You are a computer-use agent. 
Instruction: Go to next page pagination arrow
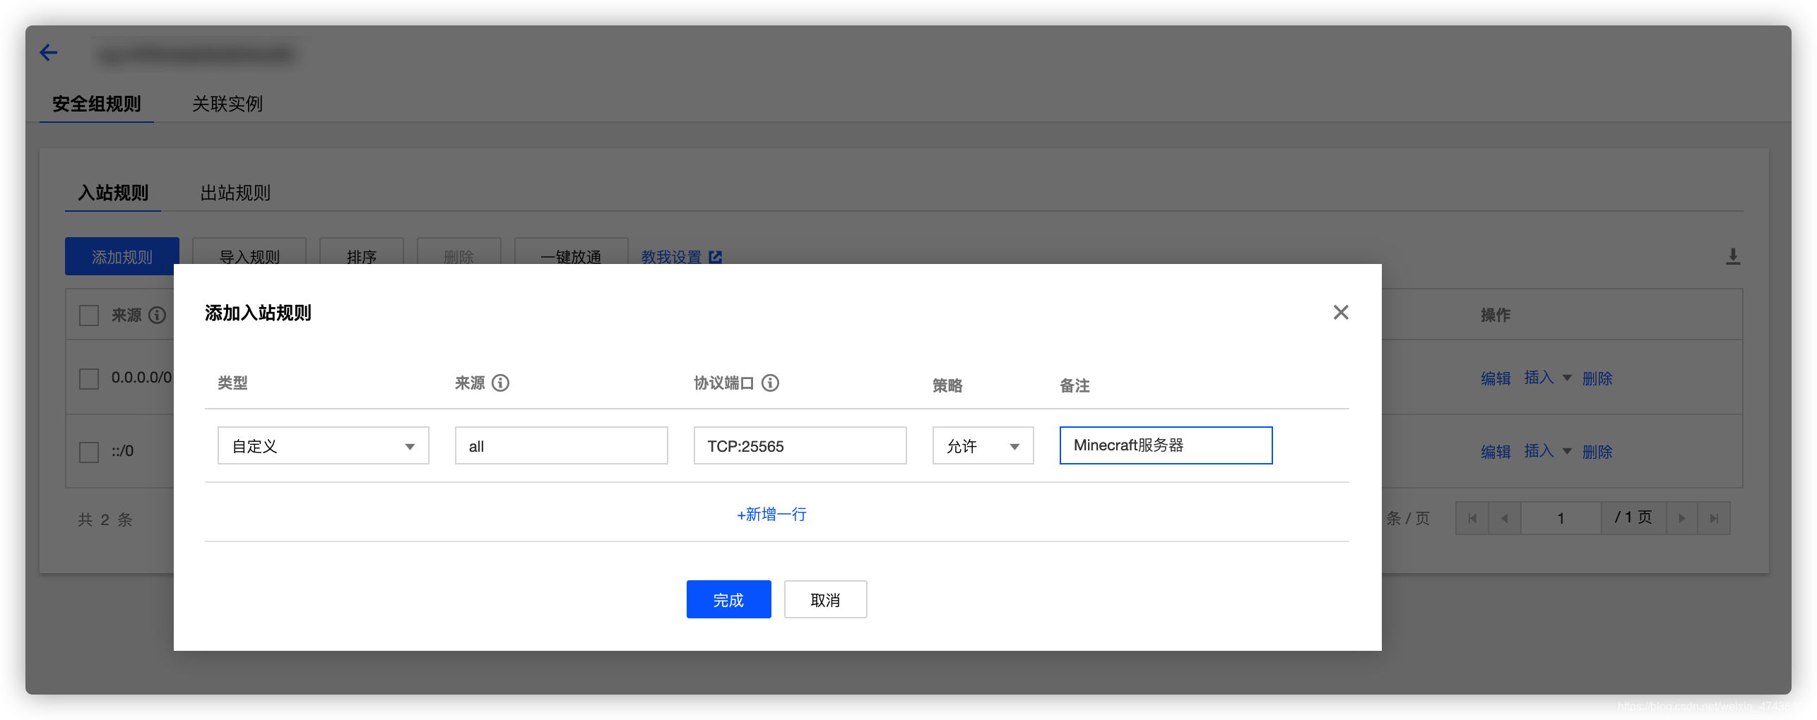[1681, 518]
